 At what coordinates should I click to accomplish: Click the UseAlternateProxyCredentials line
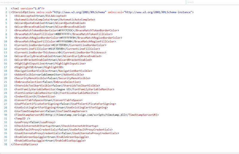(x=67, y=133)
